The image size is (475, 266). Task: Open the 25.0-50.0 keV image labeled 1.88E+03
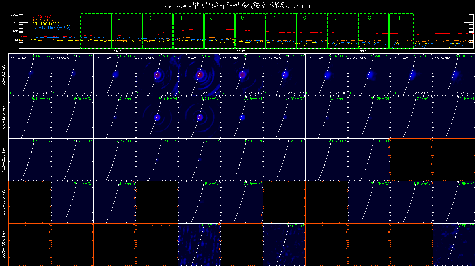click(x=411, y=202)
